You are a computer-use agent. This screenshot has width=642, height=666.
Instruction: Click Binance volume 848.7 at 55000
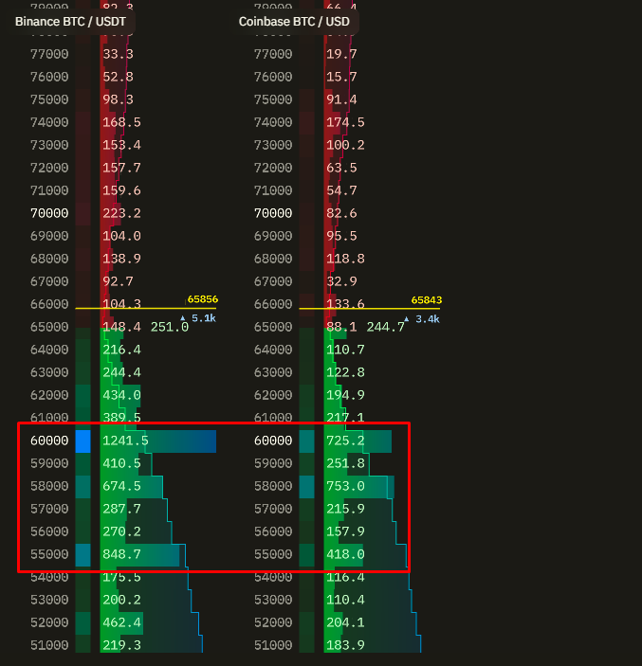(121, 554)
